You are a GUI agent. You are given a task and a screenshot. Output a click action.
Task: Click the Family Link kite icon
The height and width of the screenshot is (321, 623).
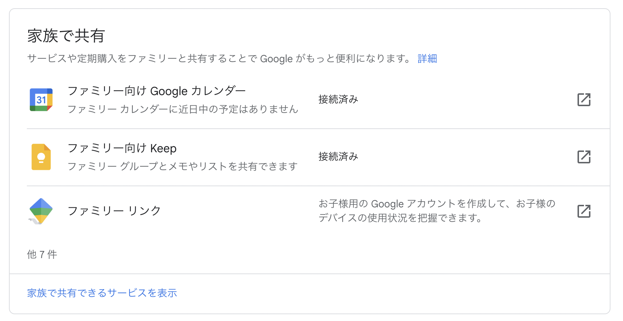[40, 211]
